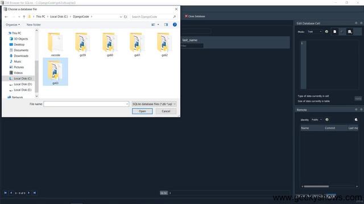Undock the Edit Database Cell panel
Image resolution: width=364 pixels, height=204 pixels.
point(356,23)
